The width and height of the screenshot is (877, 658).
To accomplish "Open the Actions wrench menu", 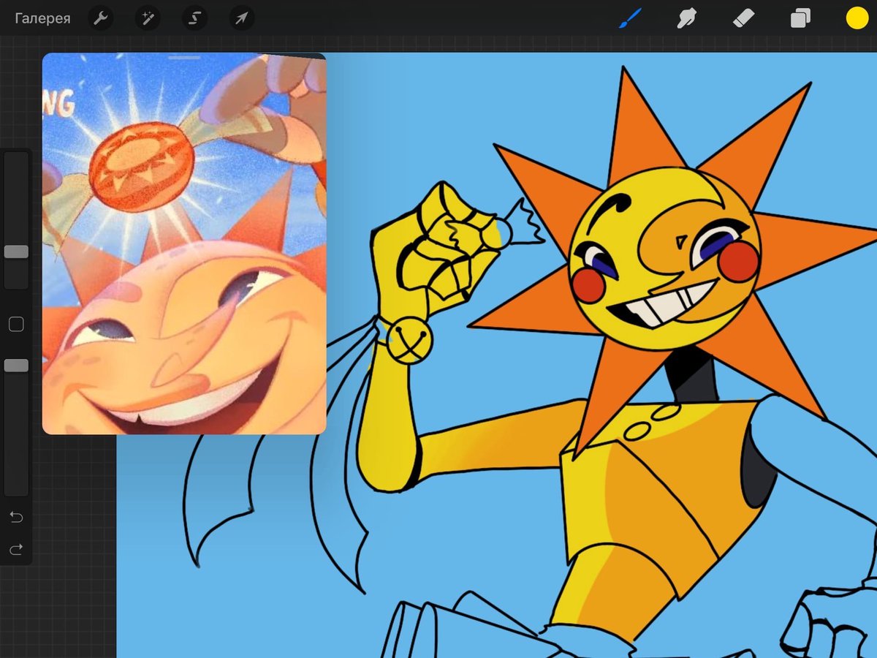I will pos(101,18).
